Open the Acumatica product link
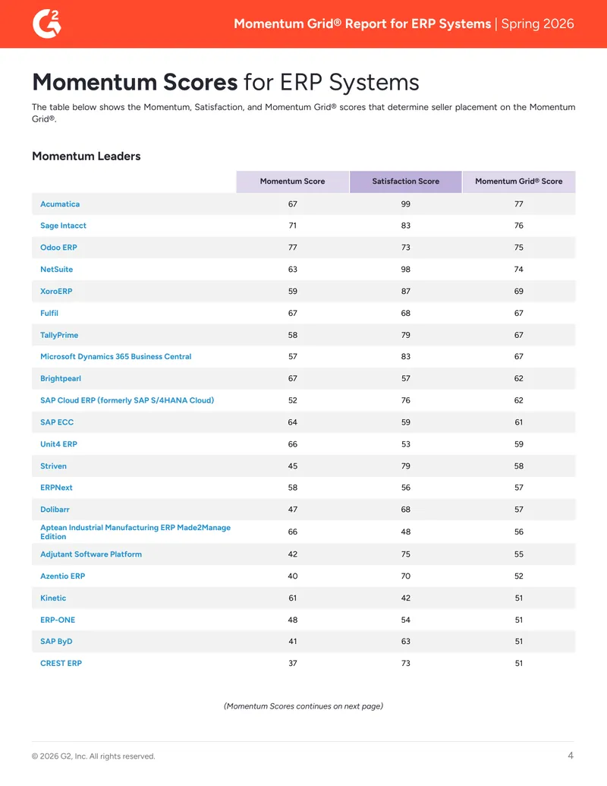The width and height of the screenshot is (607, 786). (60, 204)
